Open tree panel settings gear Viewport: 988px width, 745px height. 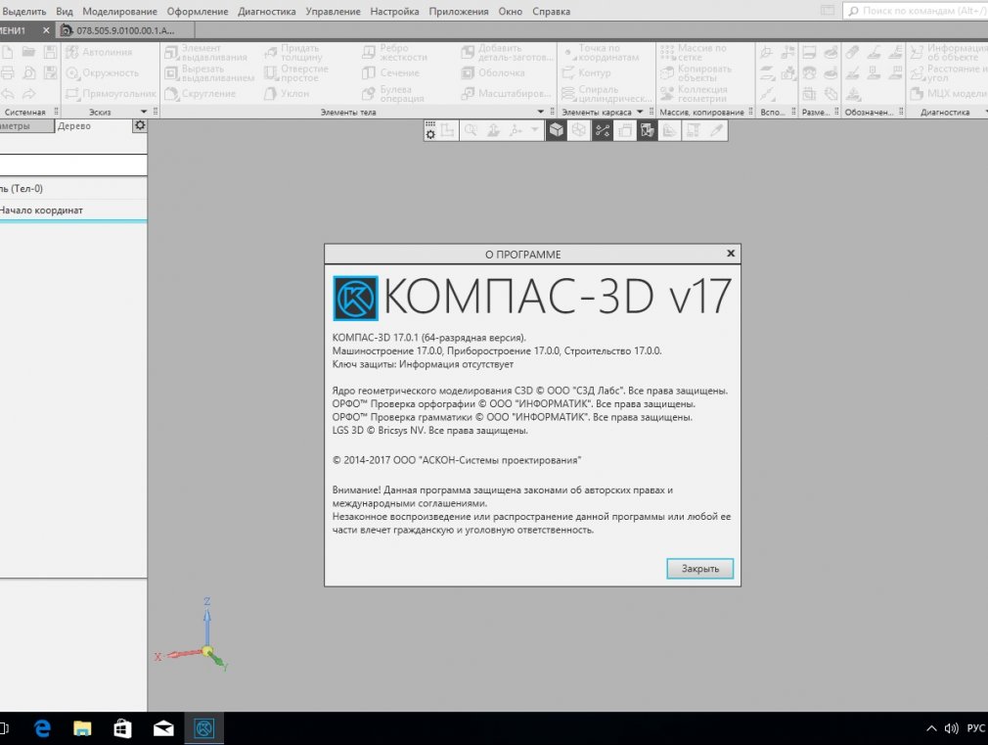140,125
